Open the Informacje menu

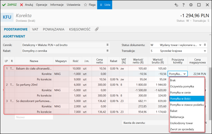pyautogui.click(x=57, y=5)
